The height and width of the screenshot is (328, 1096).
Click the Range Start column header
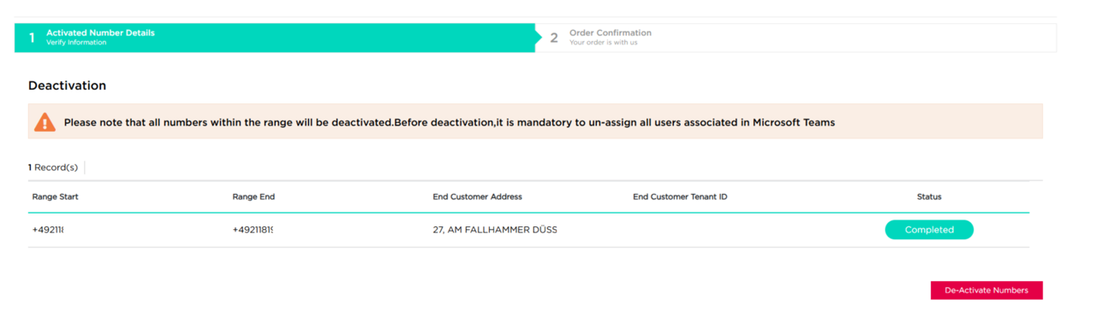point(56,196)
